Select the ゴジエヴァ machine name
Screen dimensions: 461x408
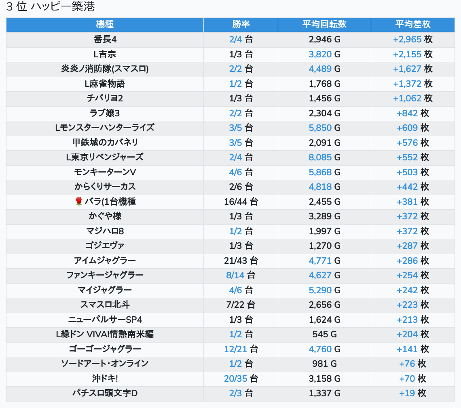[105, 246]
